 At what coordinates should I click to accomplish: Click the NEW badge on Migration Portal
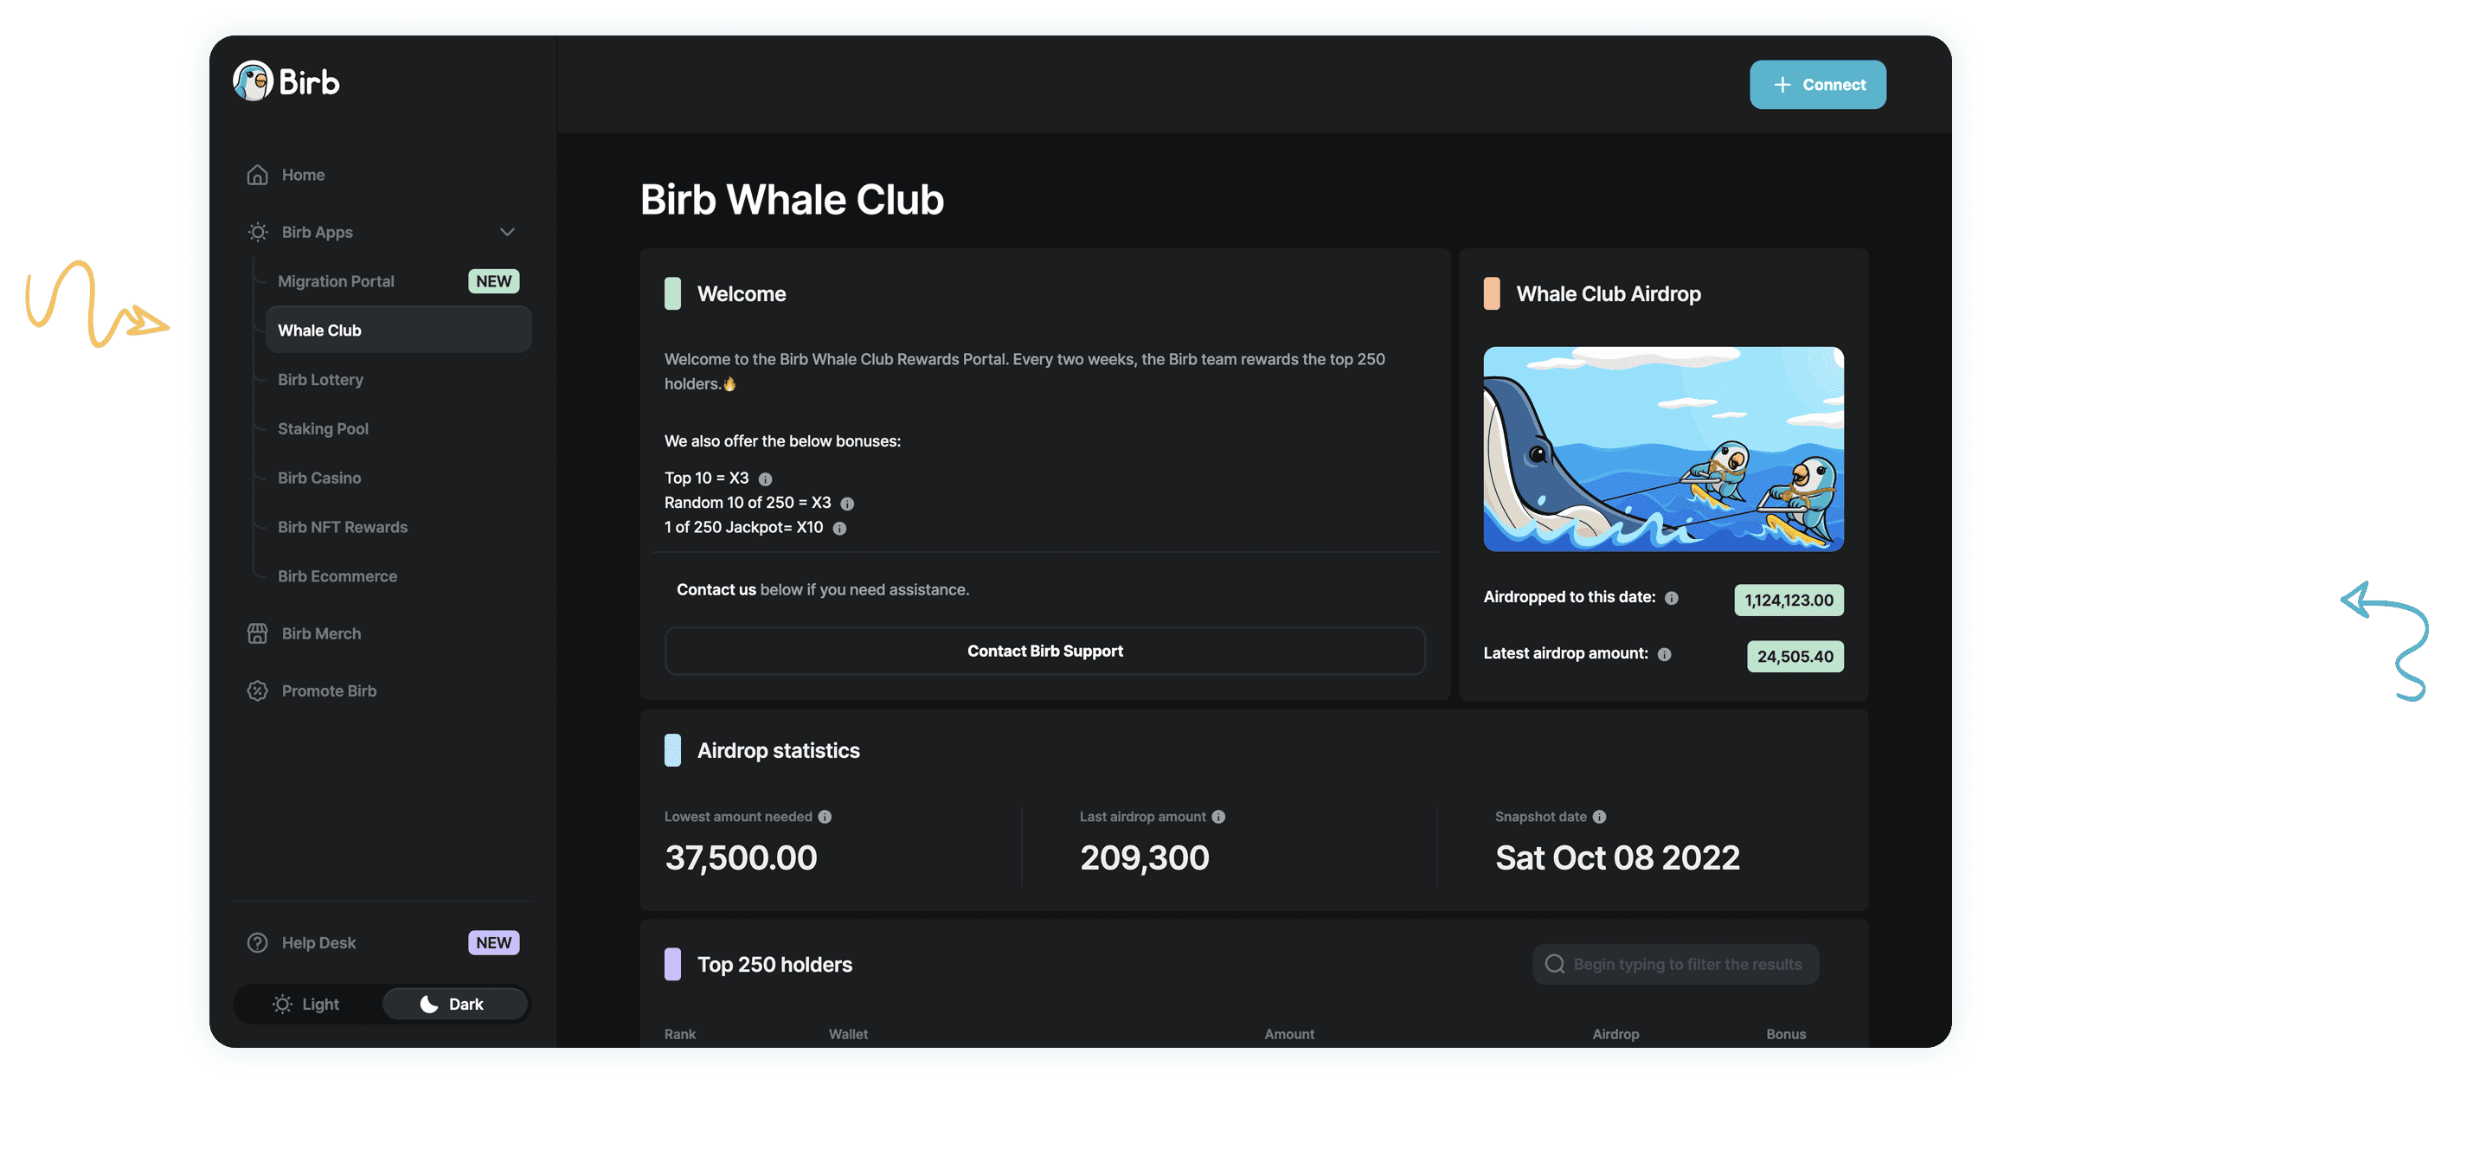493,281
